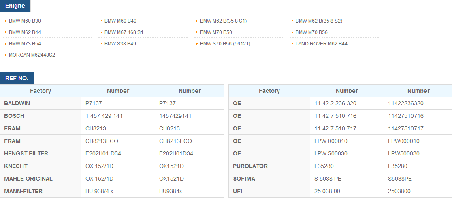
Task: Click the S 5038 PE cell
Action: point(347,179)
